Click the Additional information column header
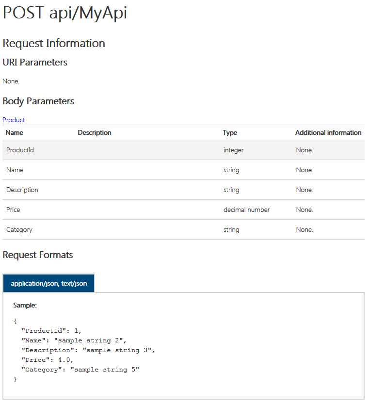The height and width of the screenshot is (404, 368). tap(328, 132)
